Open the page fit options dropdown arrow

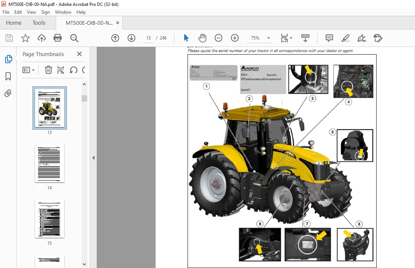291,38
